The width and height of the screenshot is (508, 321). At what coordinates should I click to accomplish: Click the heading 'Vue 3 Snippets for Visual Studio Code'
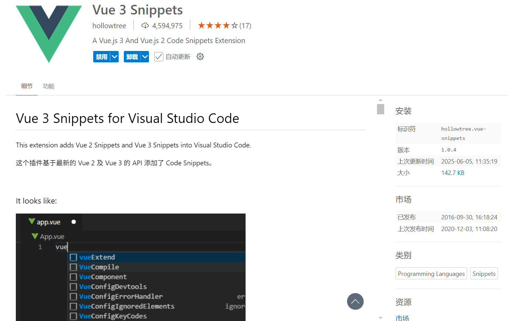[x=128, y=118]
